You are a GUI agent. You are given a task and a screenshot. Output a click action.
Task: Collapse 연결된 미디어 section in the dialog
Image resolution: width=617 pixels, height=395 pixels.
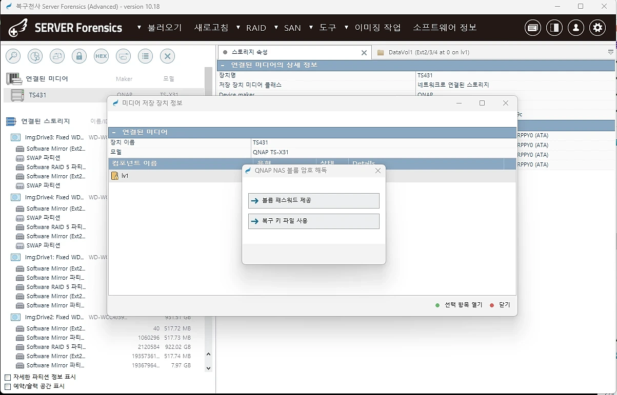tap(114, 132)
